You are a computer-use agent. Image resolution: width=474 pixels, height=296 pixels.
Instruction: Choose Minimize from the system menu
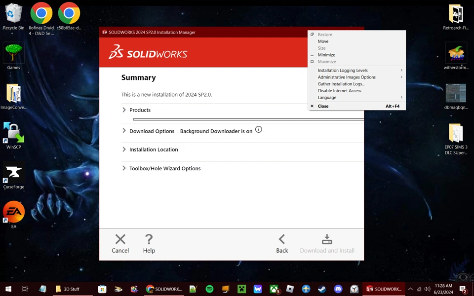point(356,55)
